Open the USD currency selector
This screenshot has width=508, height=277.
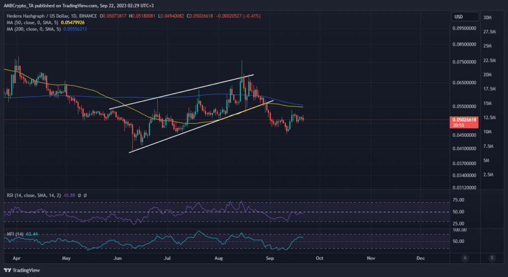[x=459, y=17]
